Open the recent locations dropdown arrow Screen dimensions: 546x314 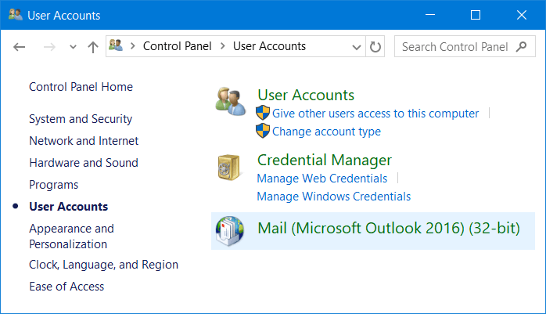[x=73, y=47]
